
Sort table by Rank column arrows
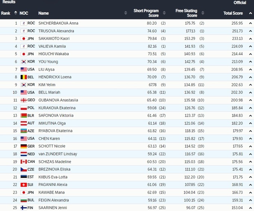tap(15, 13)
